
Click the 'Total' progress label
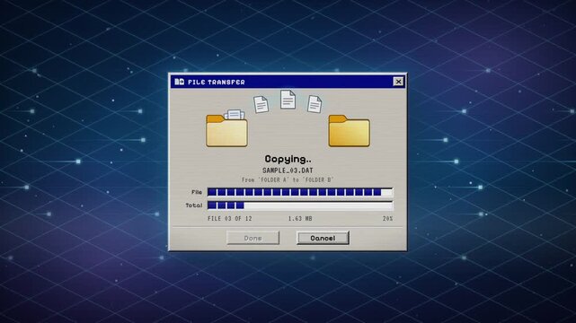click(x=194, y=205)
